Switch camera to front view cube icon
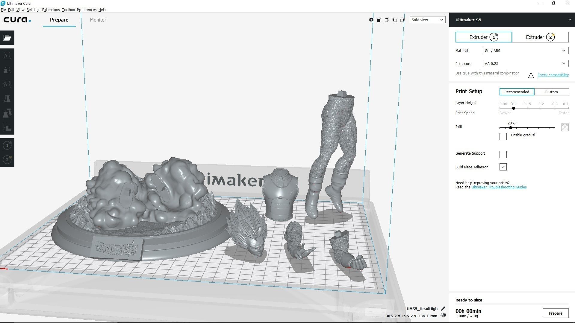 click(379, 20)
